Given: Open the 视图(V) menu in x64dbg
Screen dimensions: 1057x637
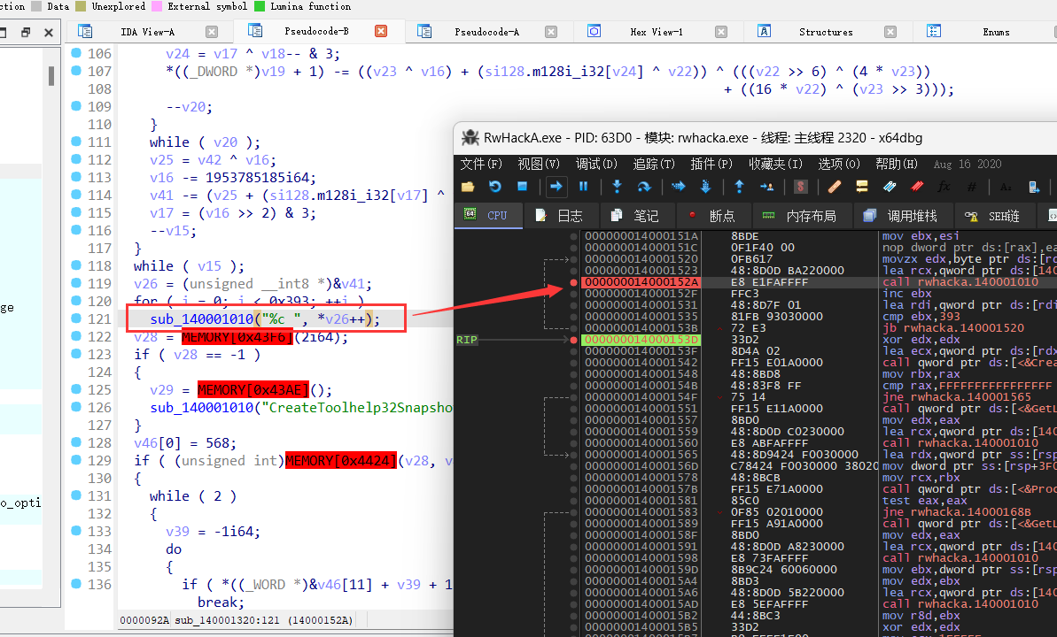Looking at the screenshot, I should click(539, 164).
